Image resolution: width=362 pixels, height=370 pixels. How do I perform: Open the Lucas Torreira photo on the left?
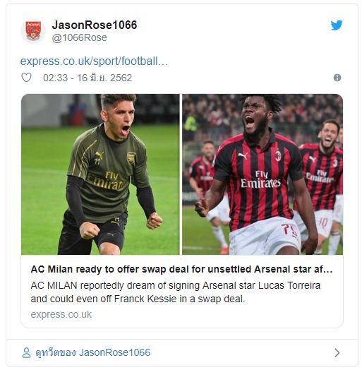tap(100, 174)
